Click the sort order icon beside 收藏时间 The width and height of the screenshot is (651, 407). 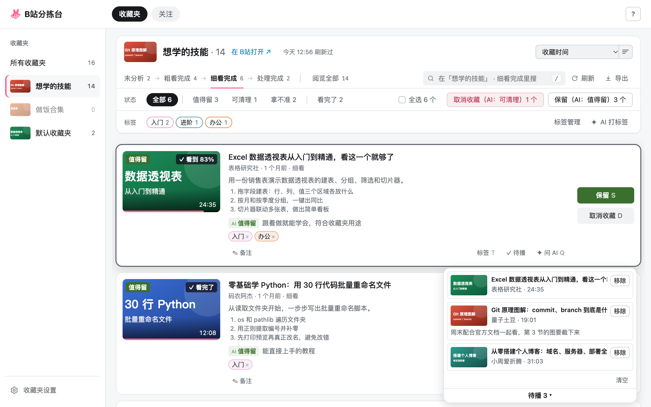click(625, 52)
